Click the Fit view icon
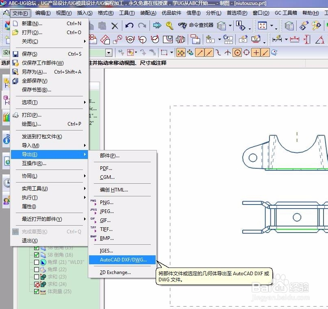 coord(262,26)
